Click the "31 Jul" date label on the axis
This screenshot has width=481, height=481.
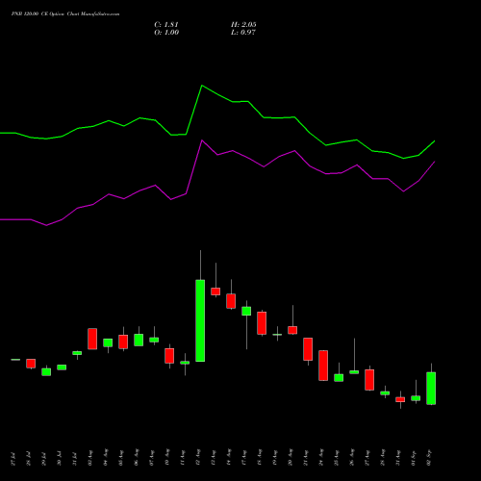tap(74, 459)
